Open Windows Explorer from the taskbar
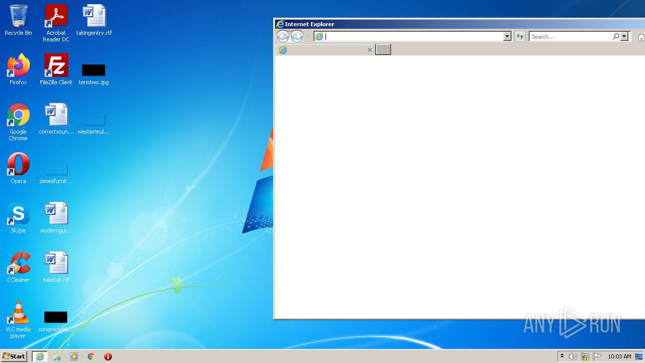Screen dimensions: 645x363 [x=57, y=356]
